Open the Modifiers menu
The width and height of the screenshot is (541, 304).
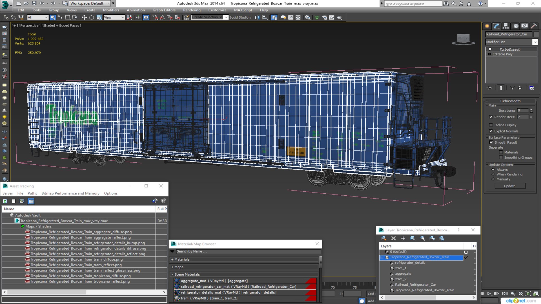pyautogui.click(x=111, y=10)
